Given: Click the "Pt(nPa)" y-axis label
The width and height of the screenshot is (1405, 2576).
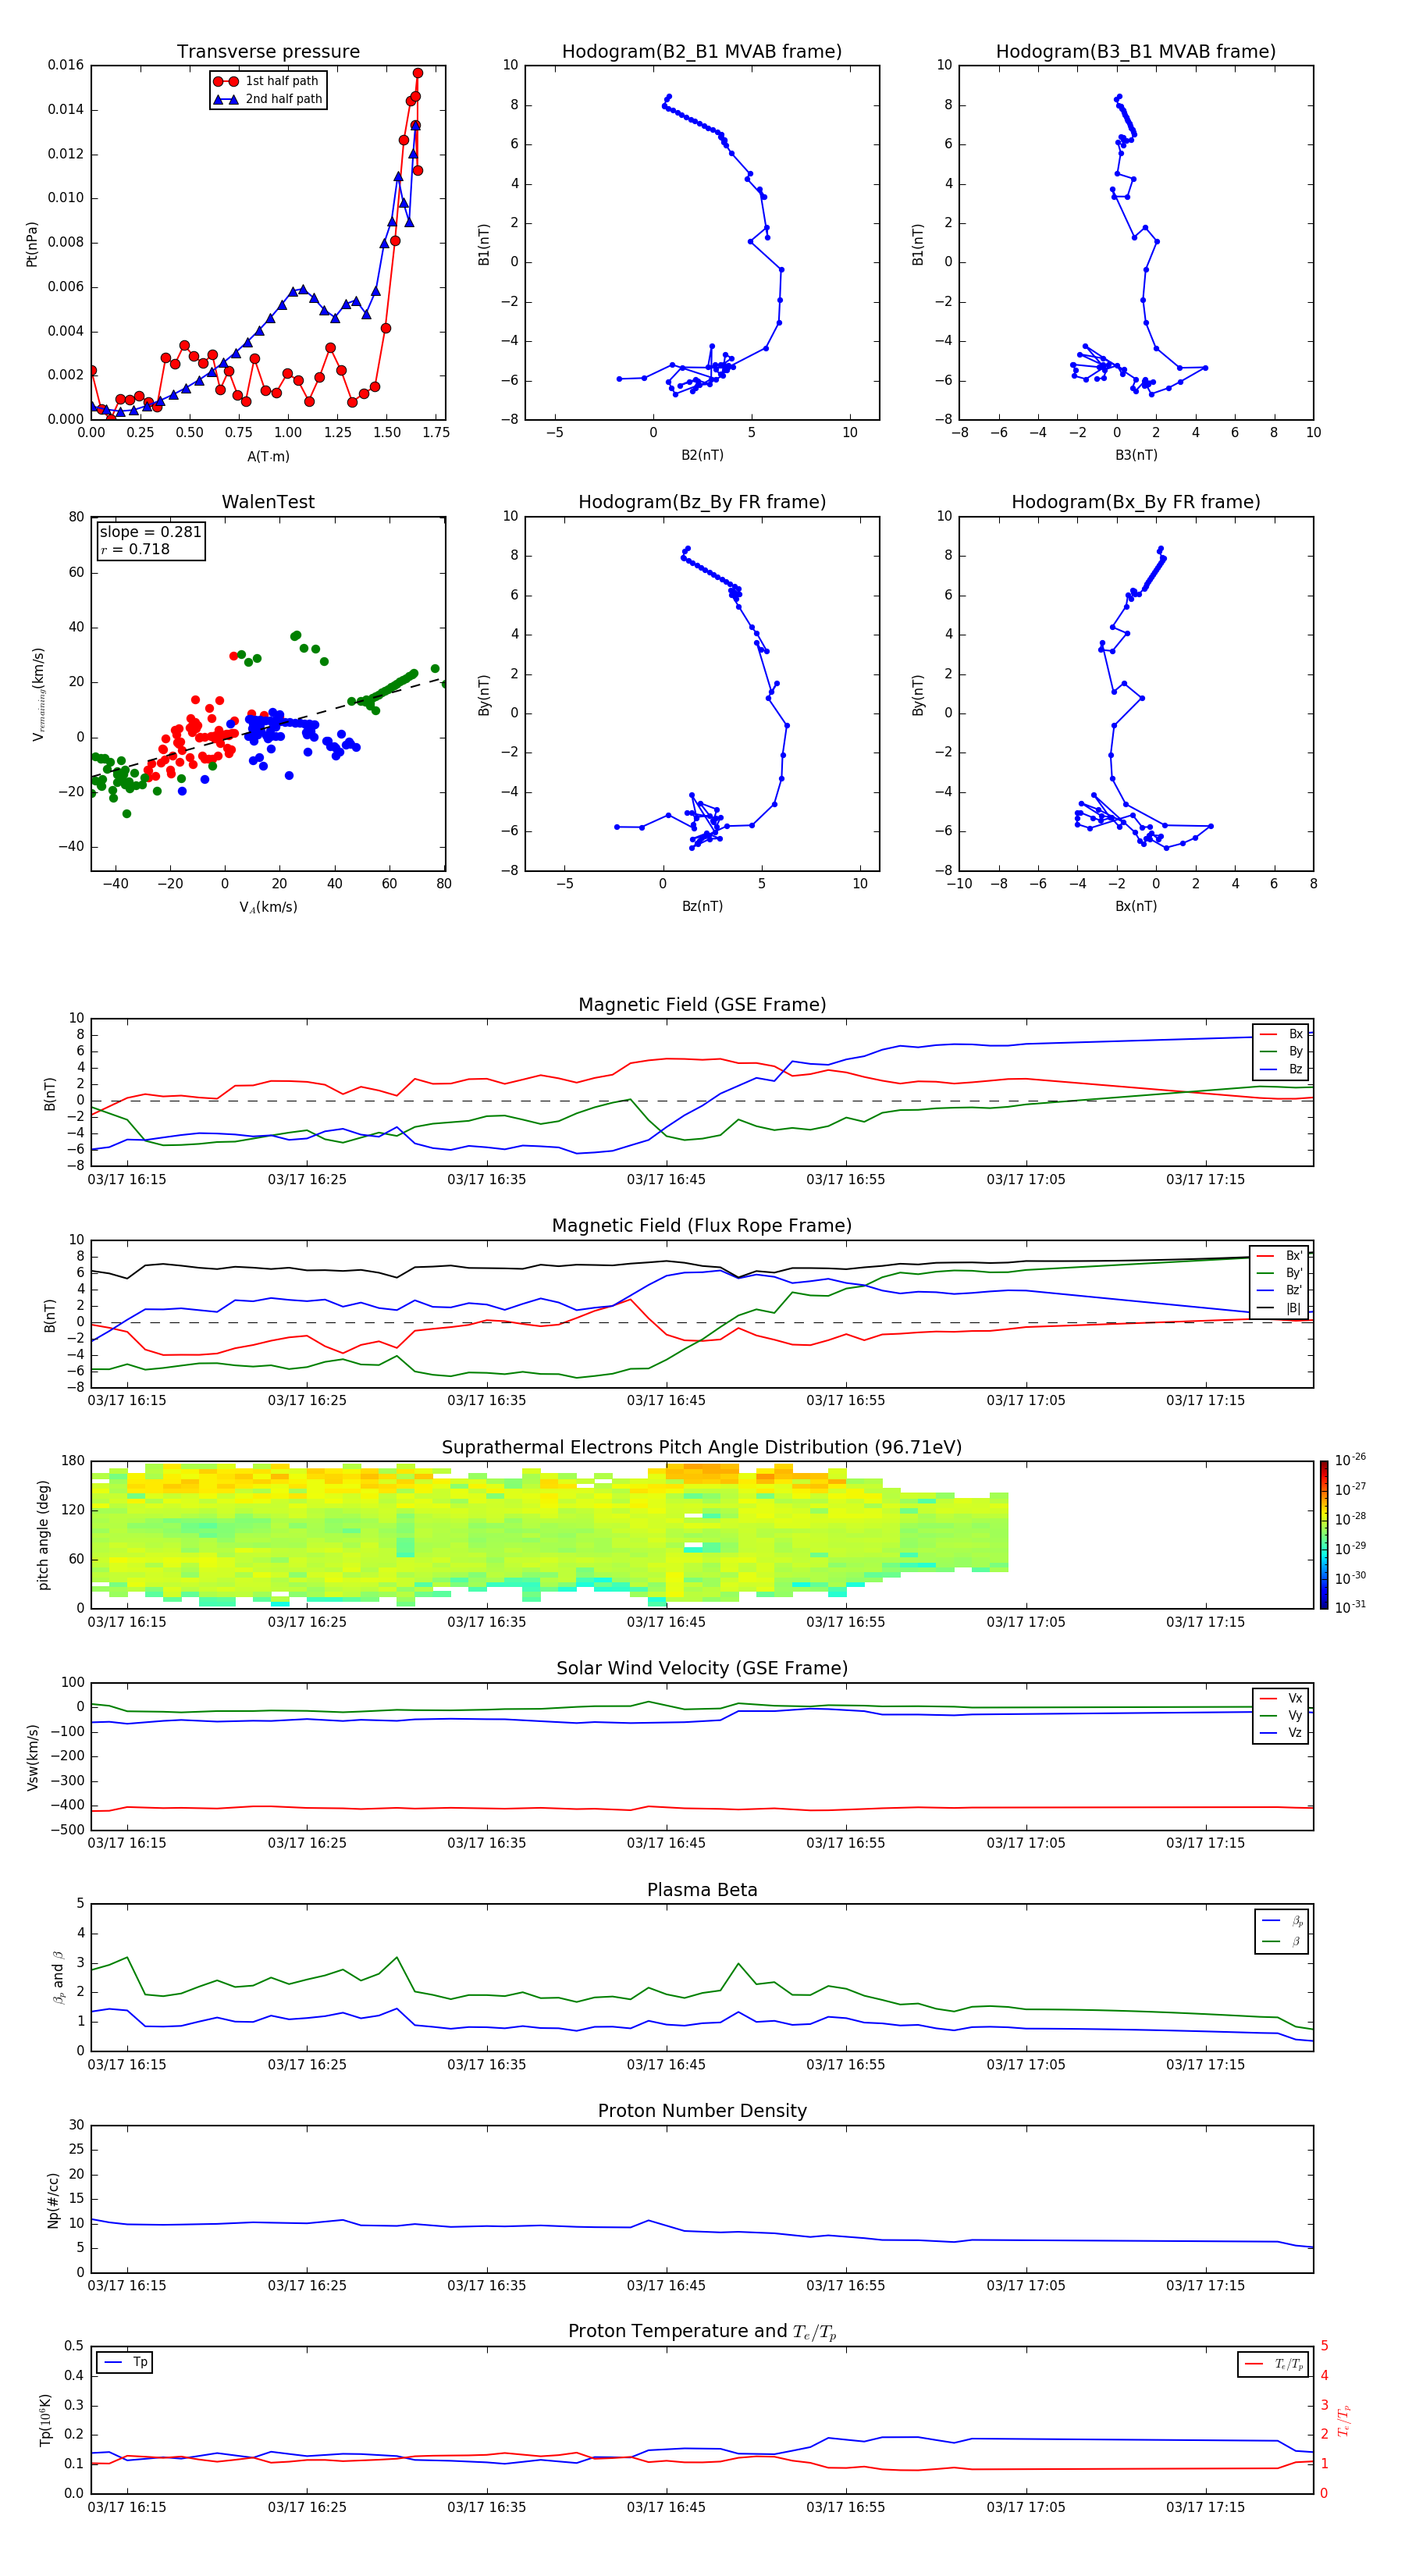Looking at the screenshot, I should pos(31,244).
